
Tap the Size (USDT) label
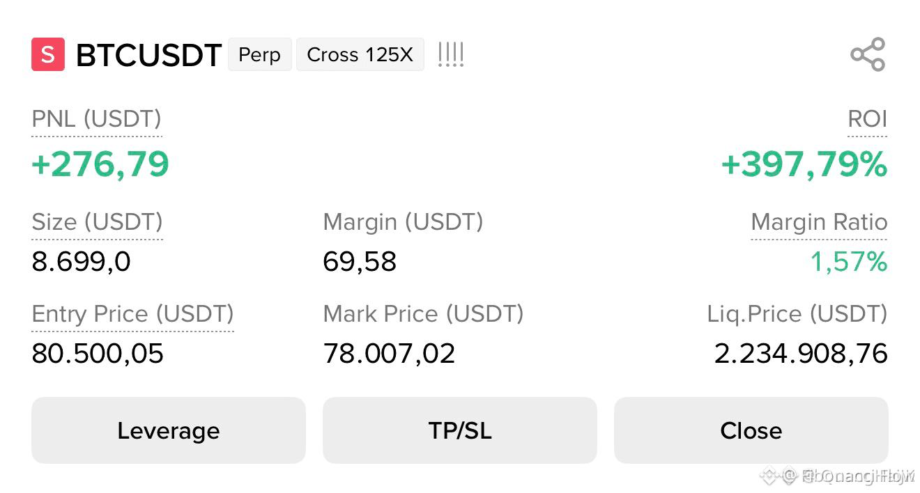pyautogui.click(x=97, y=222)
